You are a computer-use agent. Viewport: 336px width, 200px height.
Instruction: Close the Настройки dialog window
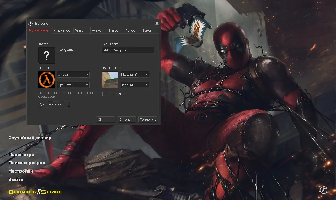157,23
